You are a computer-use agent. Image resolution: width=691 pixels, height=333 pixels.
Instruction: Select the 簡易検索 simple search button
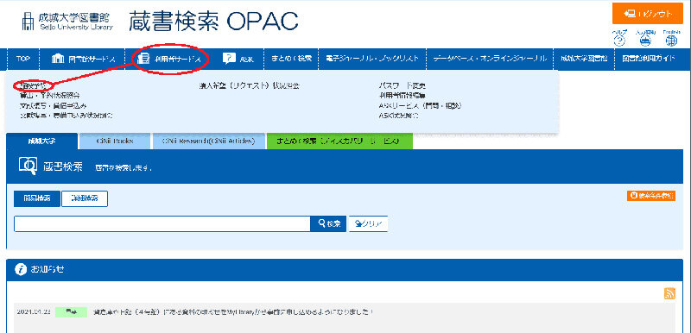36,198
